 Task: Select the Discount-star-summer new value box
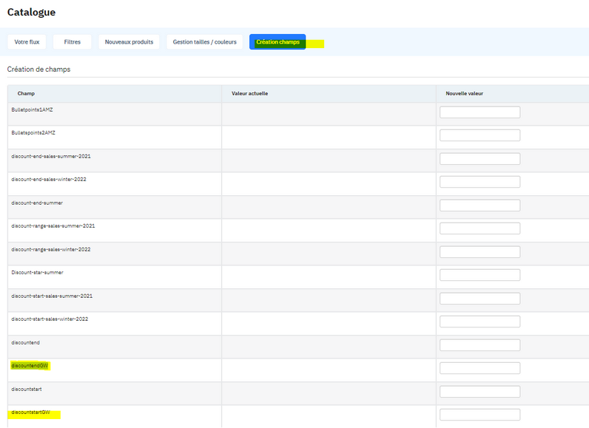(x=479, y=275)
